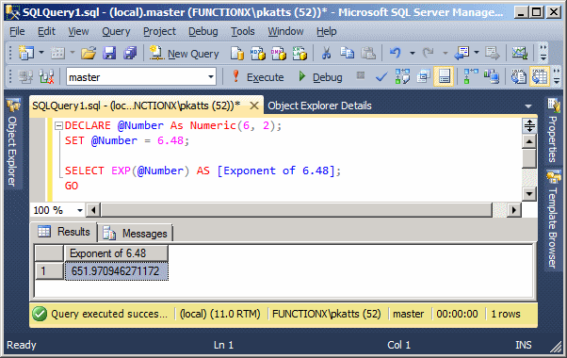Toggle Results to Text icon
This screenshot has height=358, width=567.
click(519, 76)
